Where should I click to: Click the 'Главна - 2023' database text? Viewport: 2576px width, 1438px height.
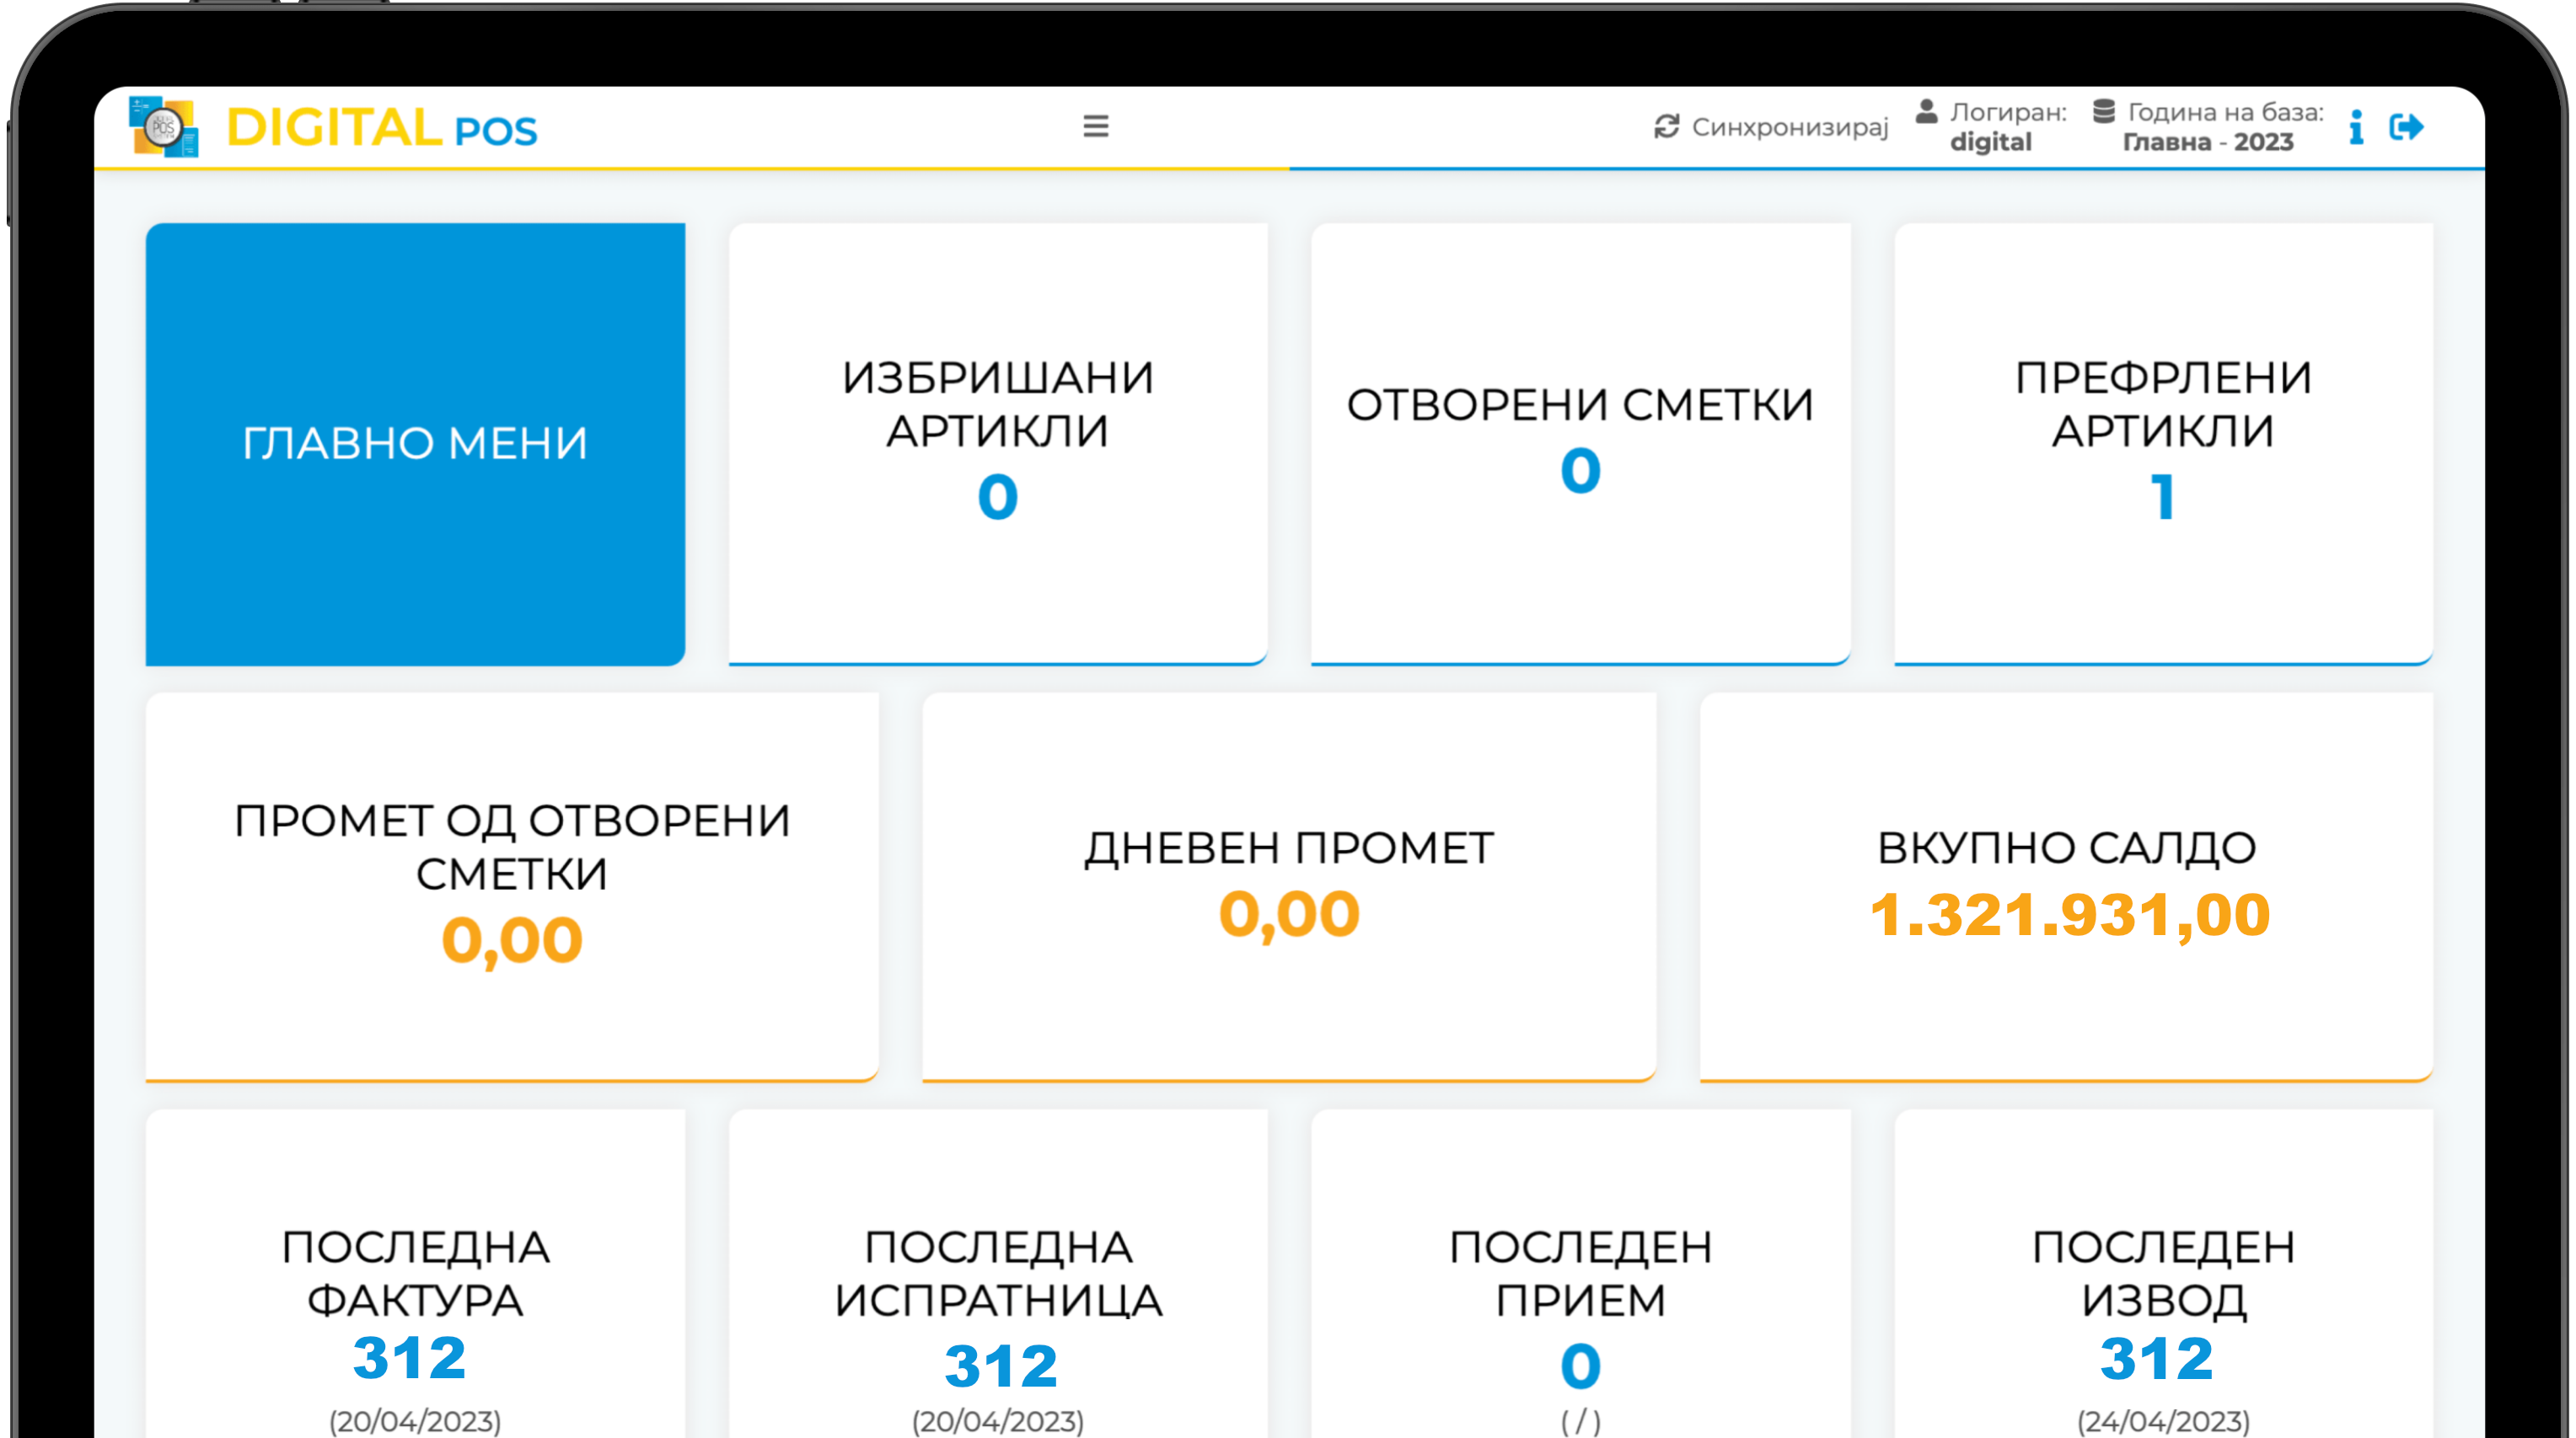(x=2208, y=142)
